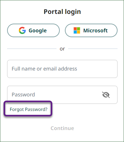124x142 pixels.
Task: Open the Forgot Password? link
Action: pyautogui.click(x=28, y=109)
